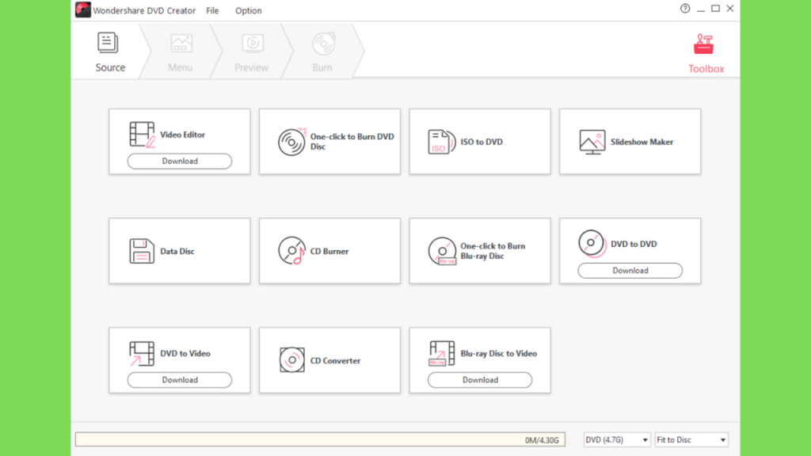Screen dimensions: 811x456
Task: Open the help question mark icon
Action: pos(685,8)
